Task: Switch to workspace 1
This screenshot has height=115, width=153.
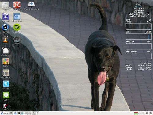Action: pos(34,113)
